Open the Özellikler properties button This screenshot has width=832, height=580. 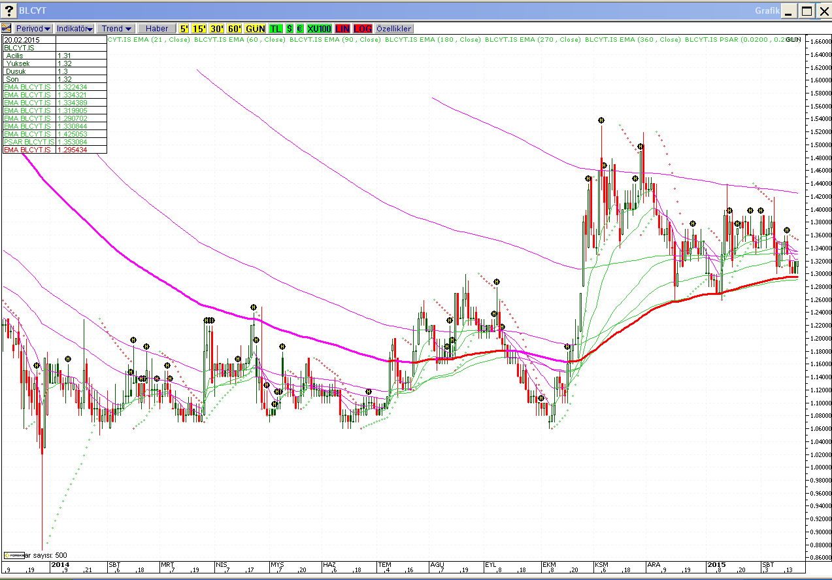tap(394, 29)
